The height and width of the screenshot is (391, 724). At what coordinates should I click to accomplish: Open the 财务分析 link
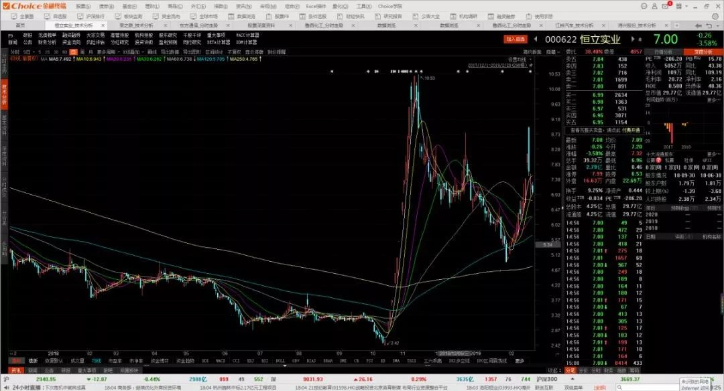(47, 42)
